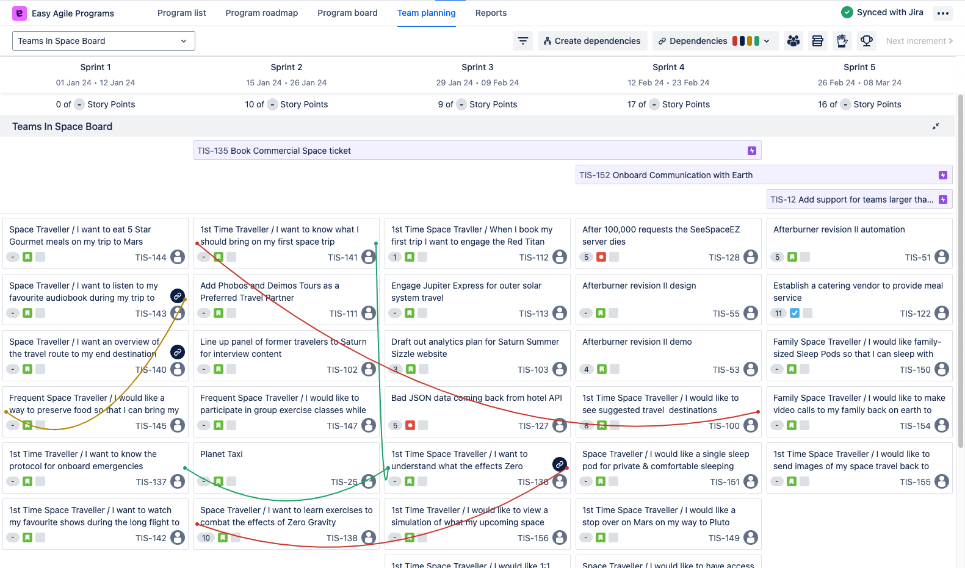Open the Planet Taxi card TIS-25
Viewport: 965px width, 568px height.
(286, 467)
